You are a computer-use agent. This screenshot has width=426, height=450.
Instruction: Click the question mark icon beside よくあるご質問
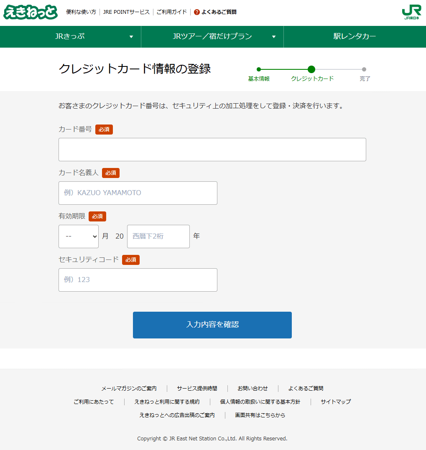pos(196,12)
